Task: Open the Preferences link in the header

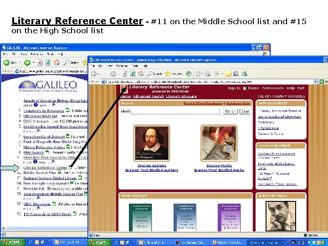Action: (273, 88)
